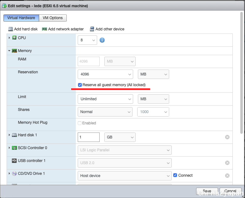Click the Memory Hot Plug label

(x=33, y=122)
